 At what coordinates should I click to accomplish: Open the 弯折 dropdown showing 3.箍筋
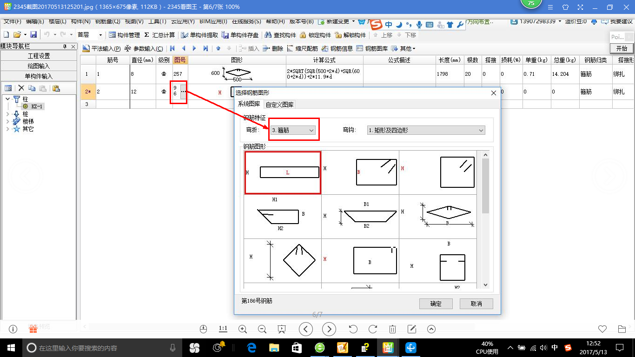pyautogui.click(x=294, y=131)
